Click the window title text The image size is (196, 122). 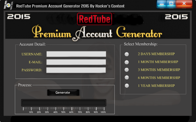pos(70,6)
